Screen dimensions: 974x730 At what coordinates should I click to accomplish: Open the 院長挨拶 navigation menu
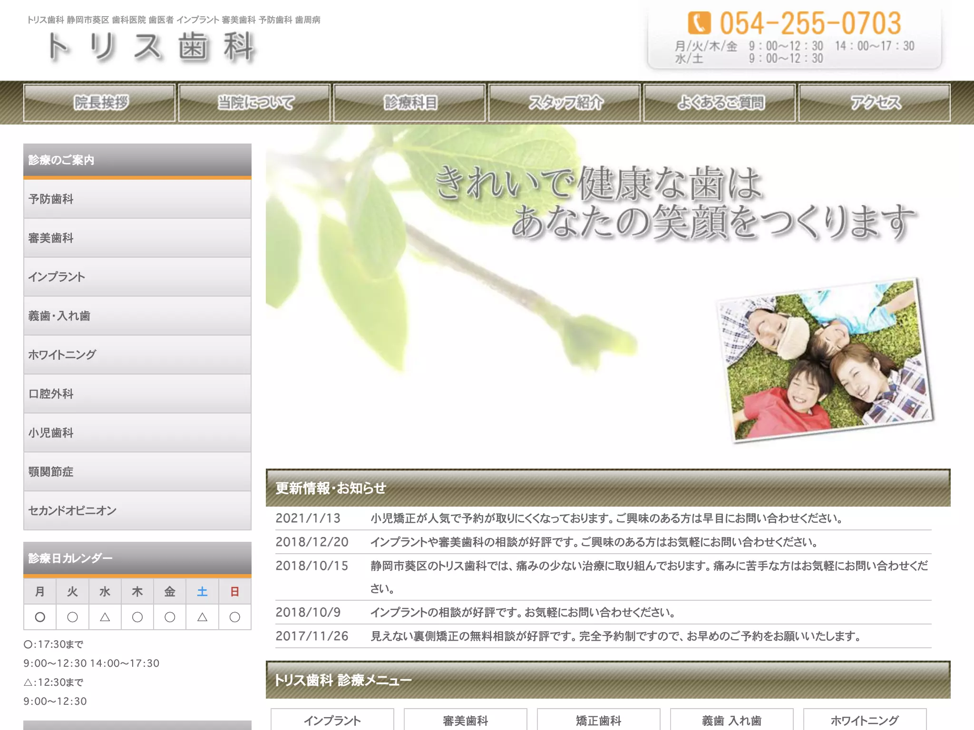point(99,103)
